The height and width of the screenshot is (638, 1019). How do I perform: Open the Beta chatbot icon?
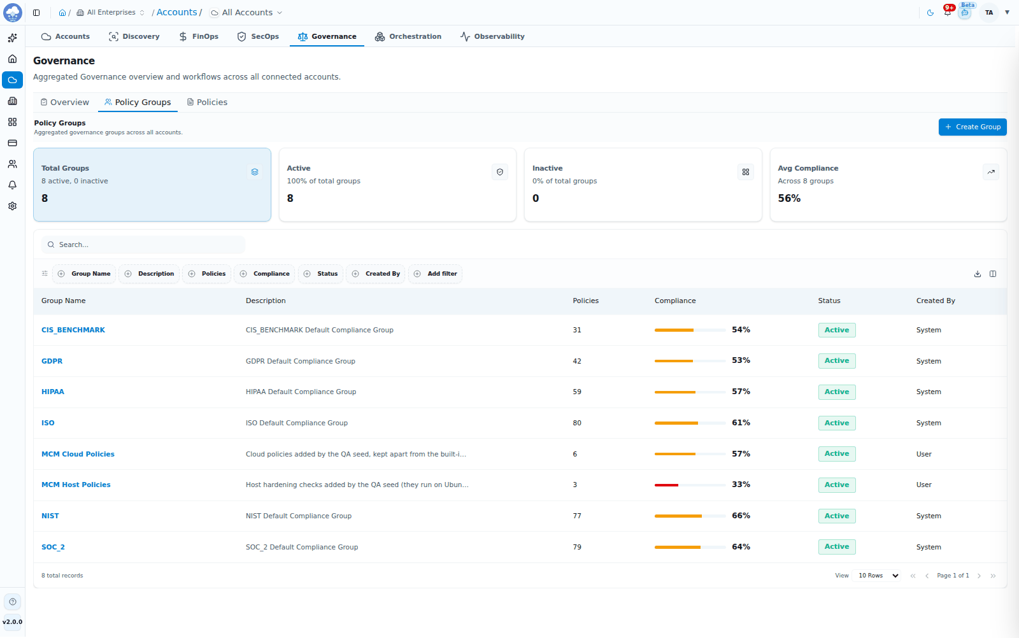tap(965, 12)
